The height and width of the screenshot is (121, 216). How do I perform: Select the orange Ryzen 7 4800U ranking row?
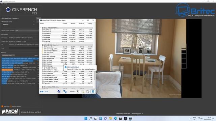point(20,70)
